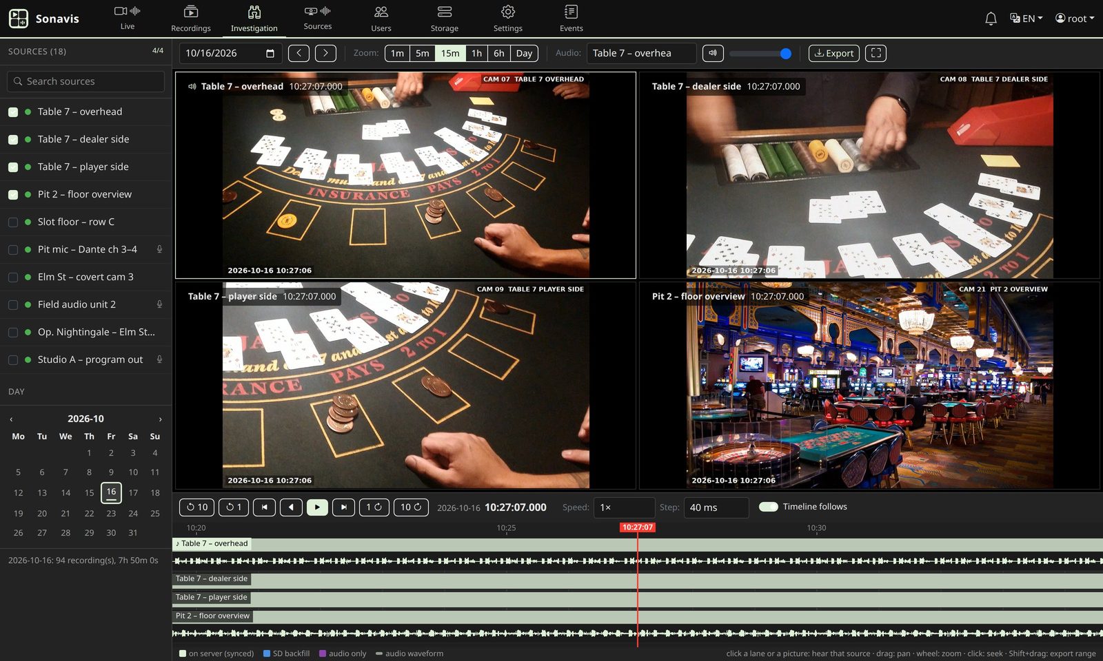
Task: Step one frame backward
Action: 291,507
